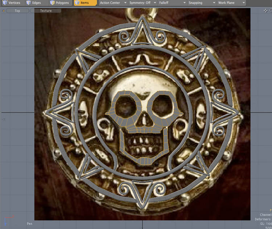Open the Work Plane dropdown

pos(231,3)
